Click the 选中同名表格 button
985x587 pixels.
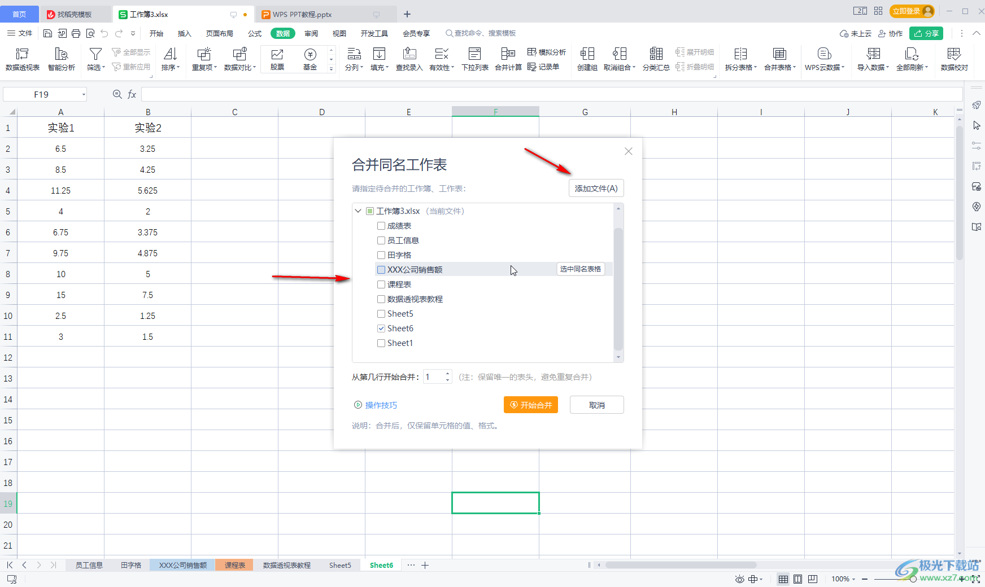[x=581, y=269]
